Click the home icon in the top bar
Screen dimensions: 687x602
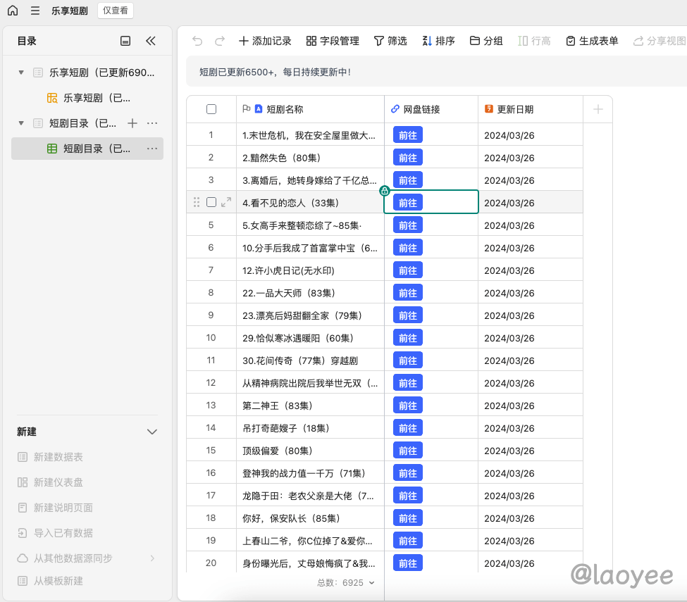[13, 11]
